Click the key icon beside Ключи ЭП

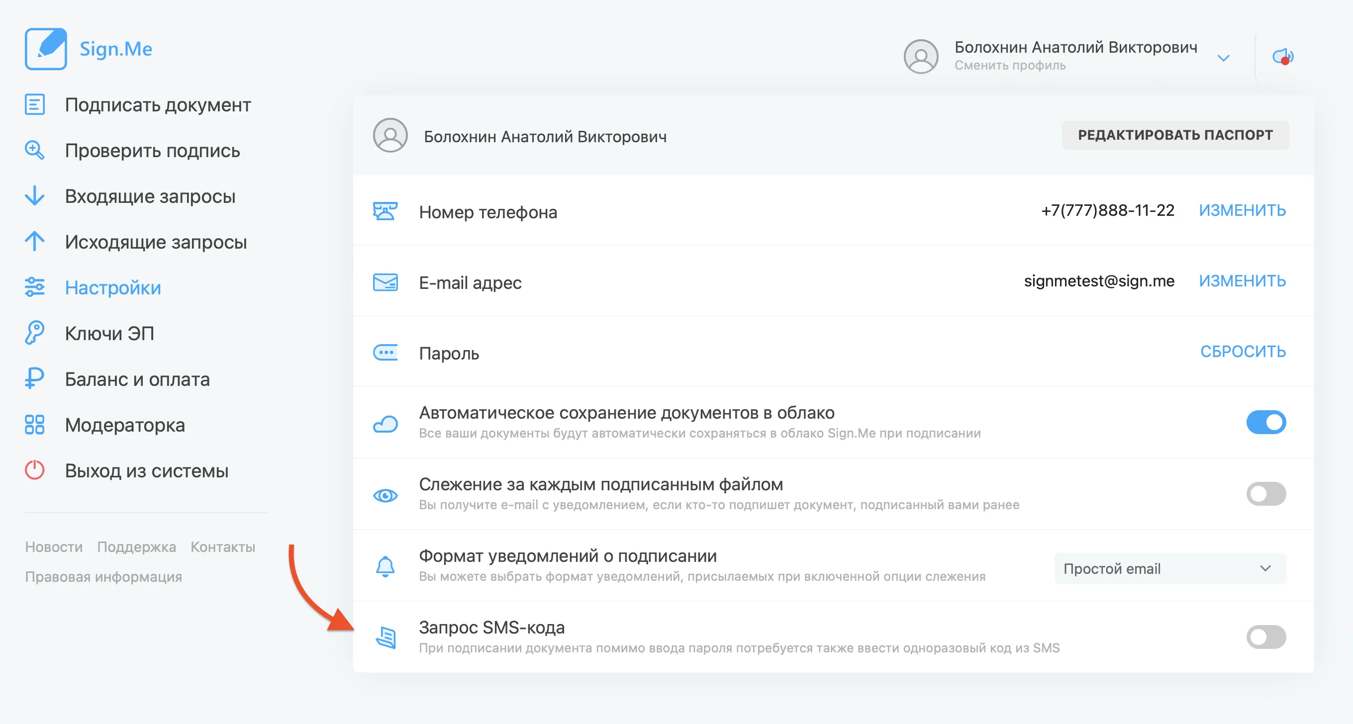pyautogui.click(x=35, y=333)
